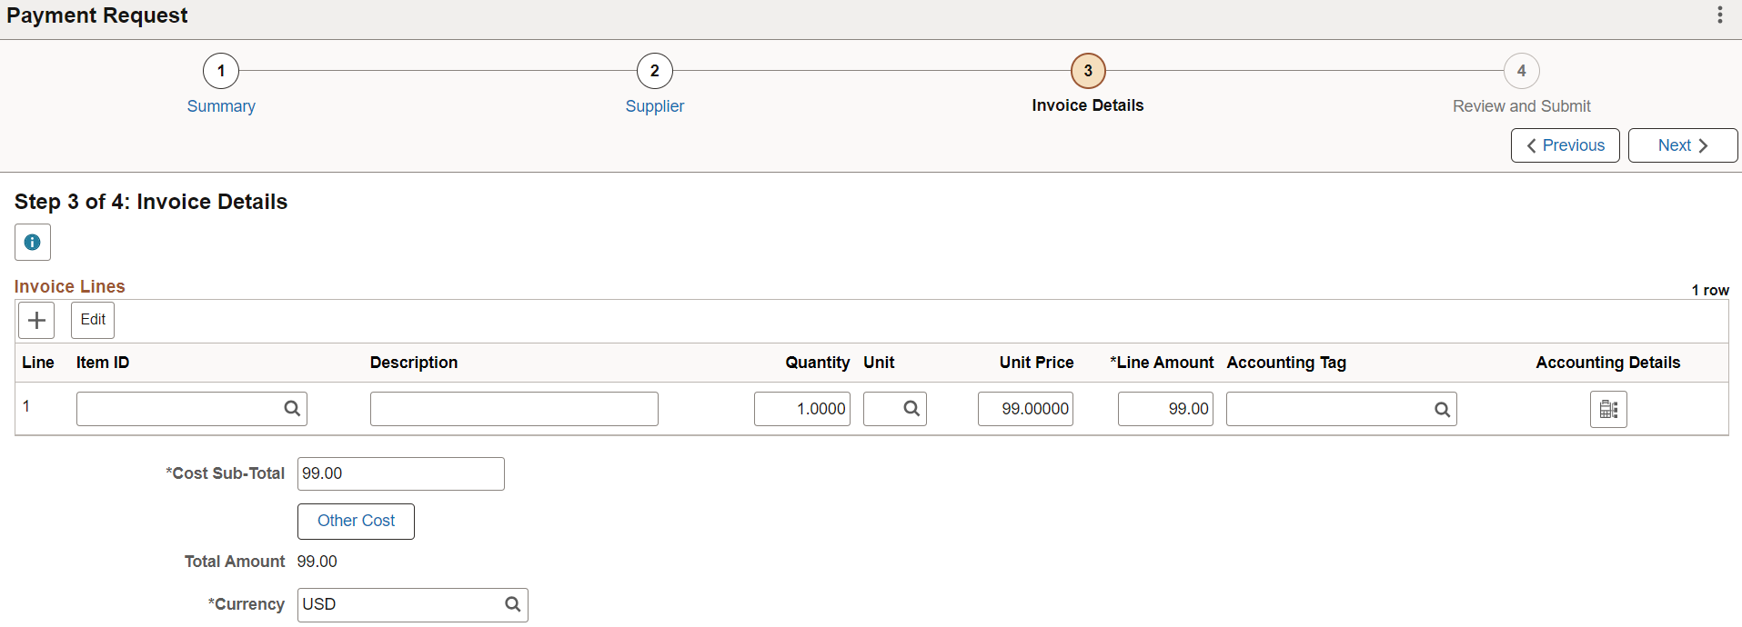Click Review and Submit step label
Screen dimensions: 1742x627
tap(1522, 106)
